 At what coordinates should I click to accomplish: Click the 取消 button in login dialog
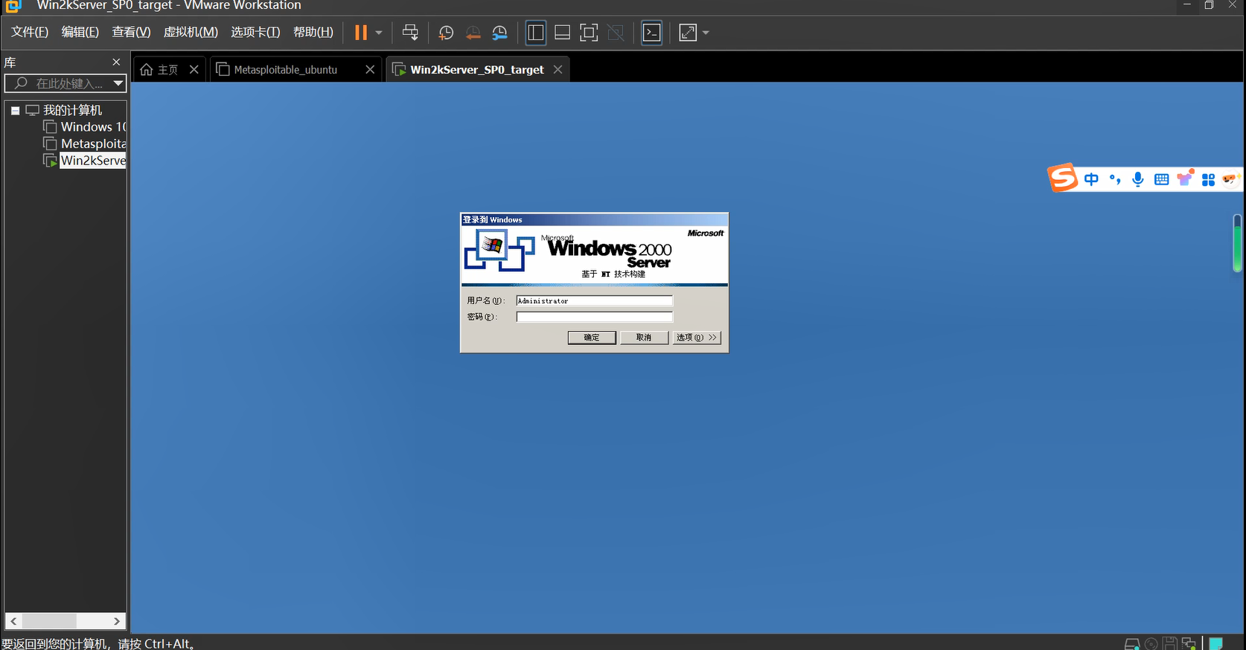(x=644, y=338)
